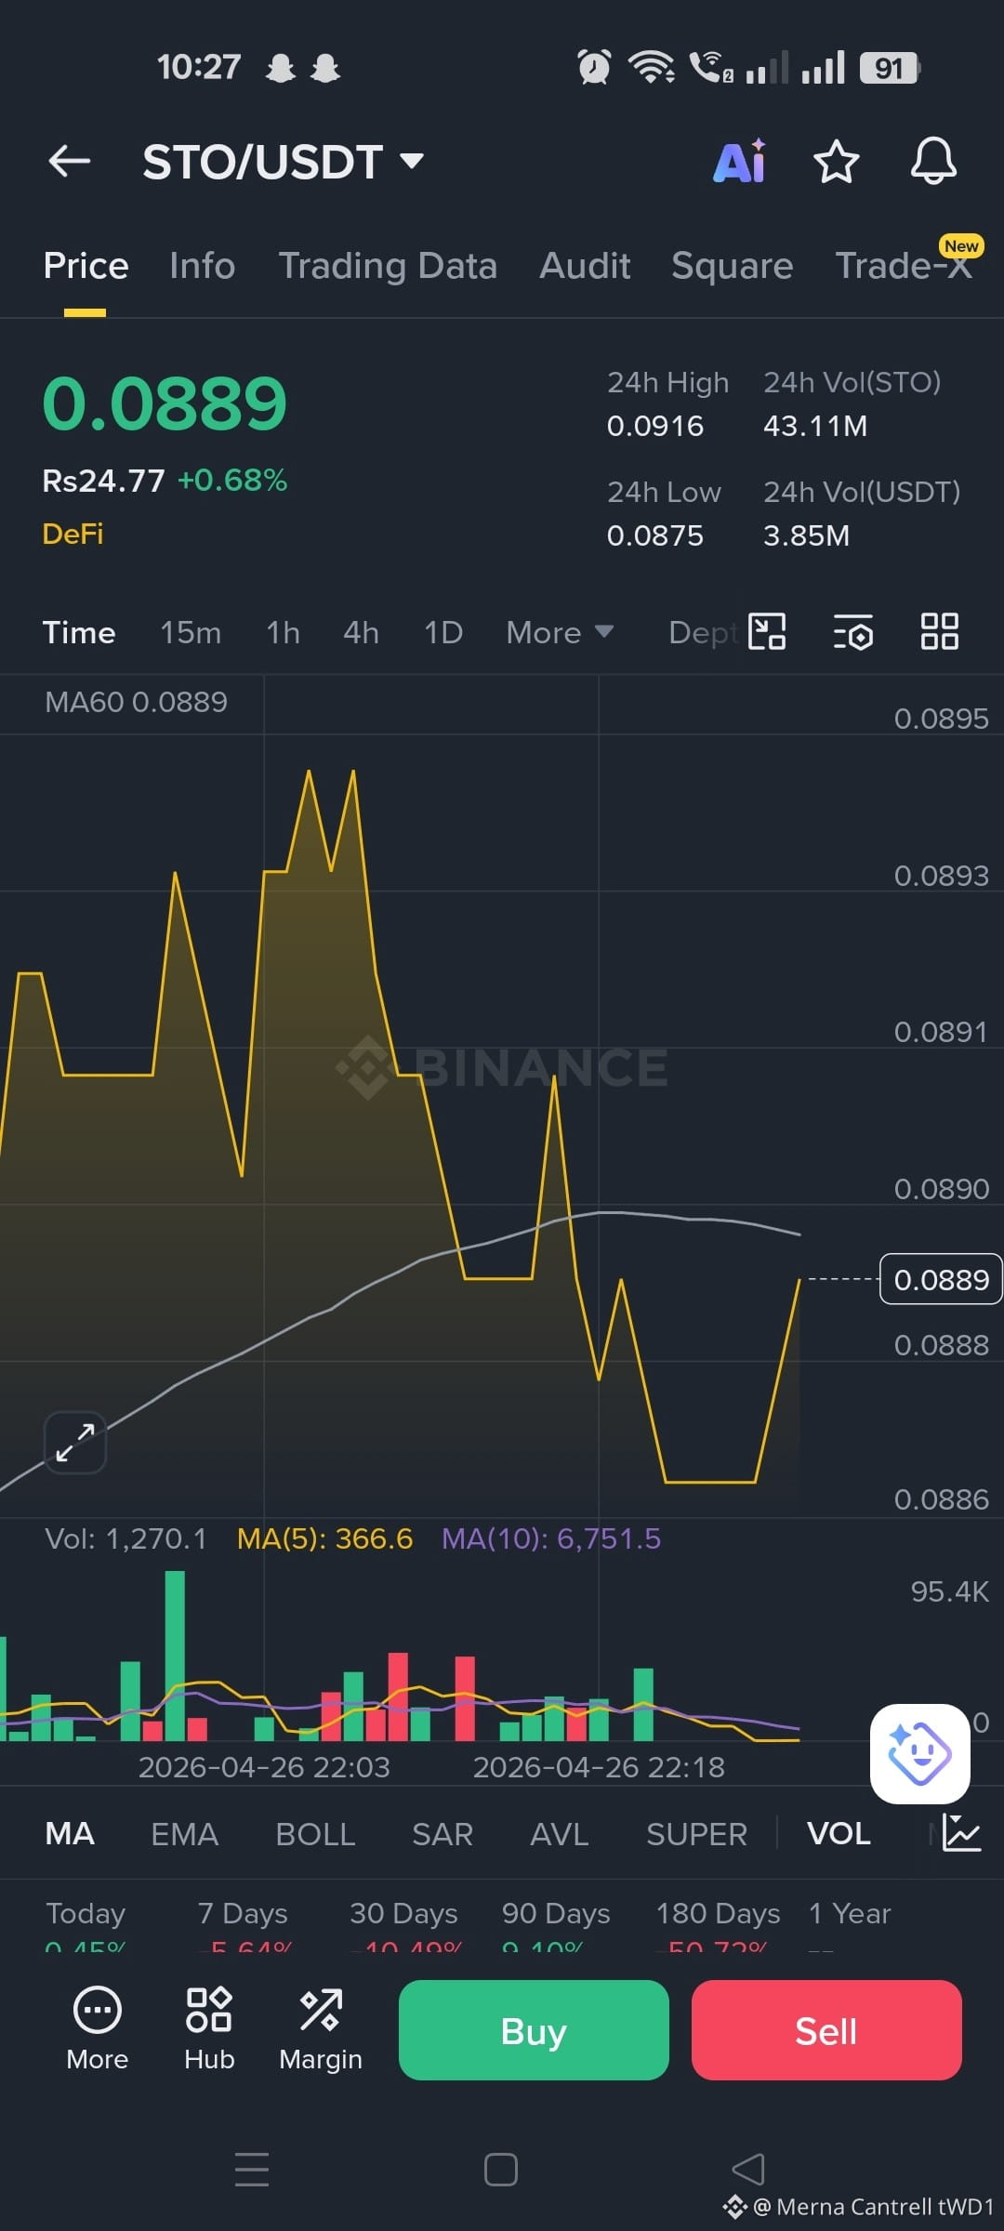Tap the tallest green volume bar

(x=175, y=1656)
